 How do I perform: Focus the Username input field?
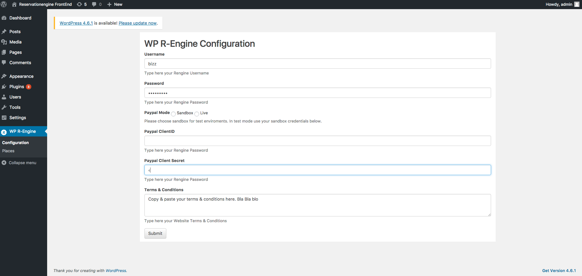point(317,64)
